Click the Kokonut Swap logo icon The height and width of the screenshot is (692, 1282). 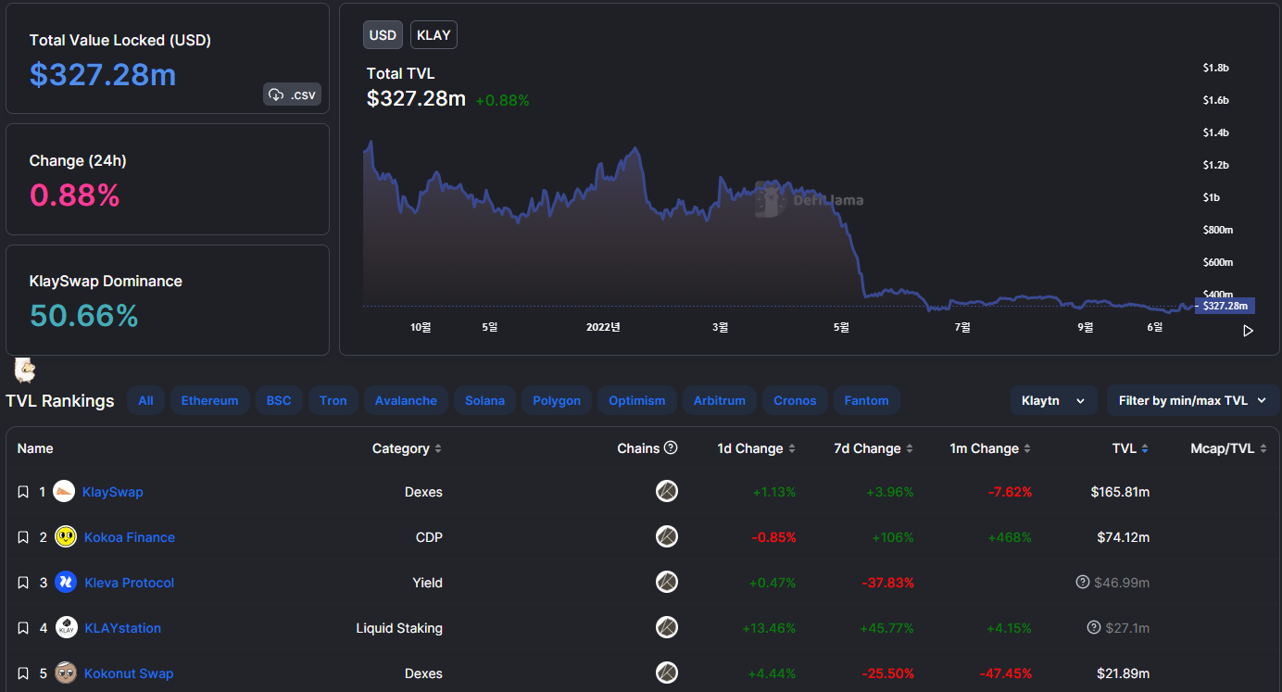(x=66, y=673)
